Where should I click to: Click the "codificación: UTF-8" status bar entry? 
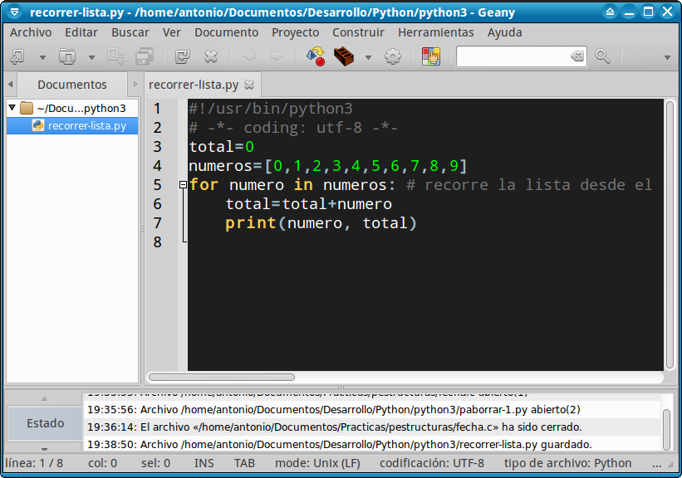pyautogui.click(x=432, y=464)
